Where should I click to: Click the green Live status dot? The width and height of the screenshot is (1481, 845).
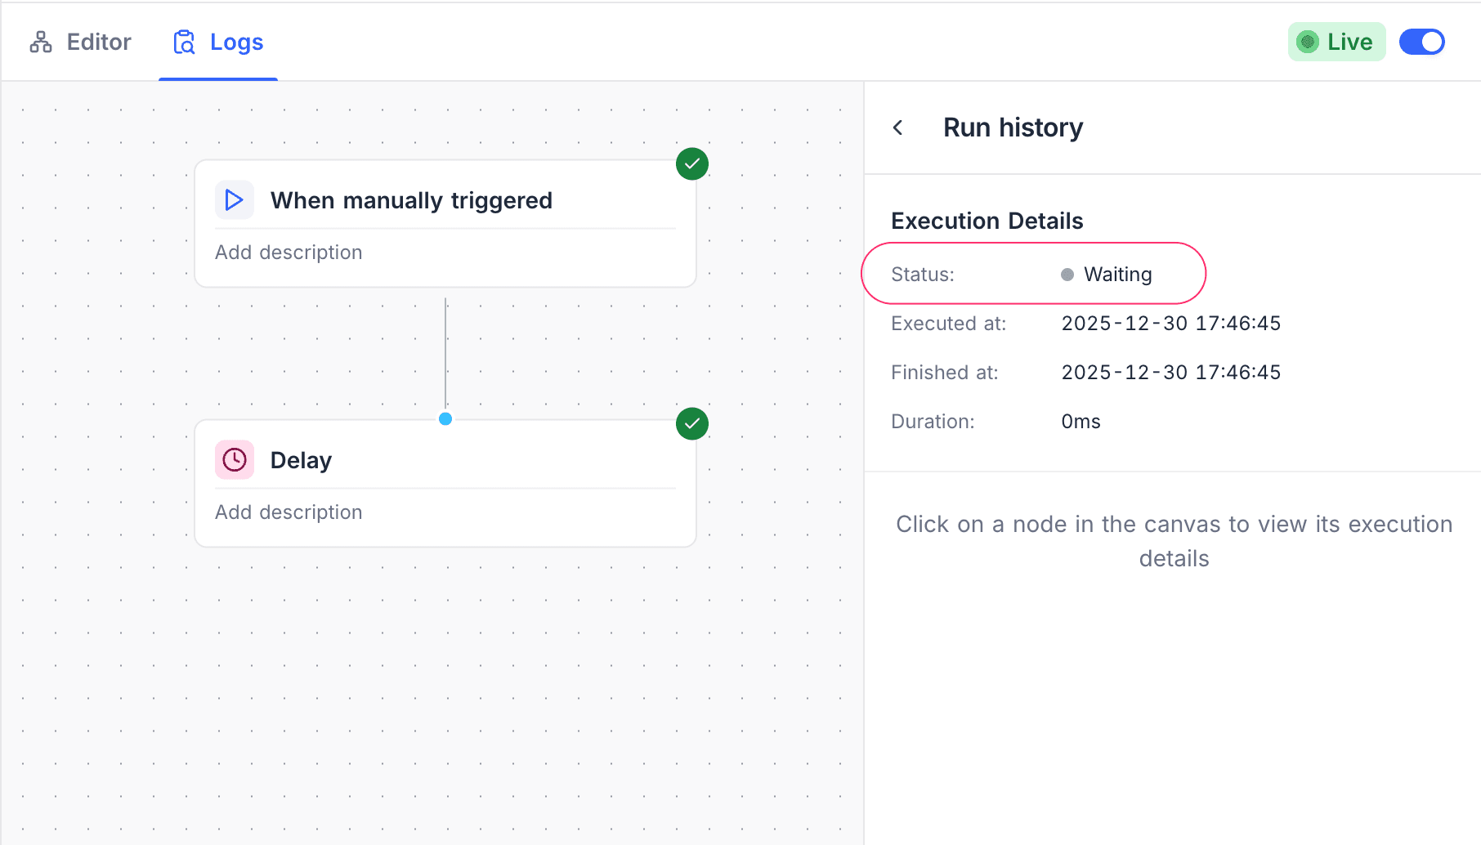1308,42
